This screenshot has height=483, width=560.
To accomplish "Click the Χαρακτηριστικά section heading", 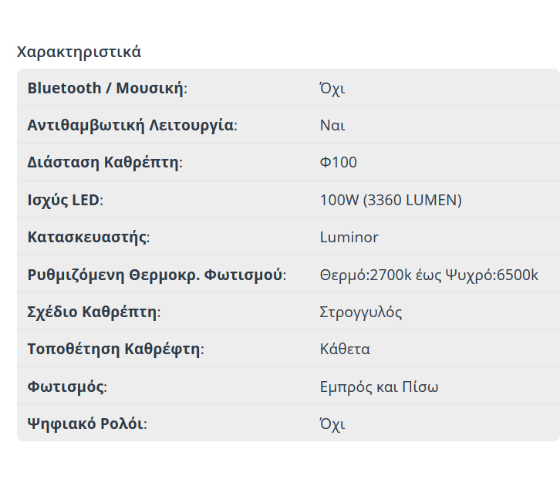I will [79, 52].
